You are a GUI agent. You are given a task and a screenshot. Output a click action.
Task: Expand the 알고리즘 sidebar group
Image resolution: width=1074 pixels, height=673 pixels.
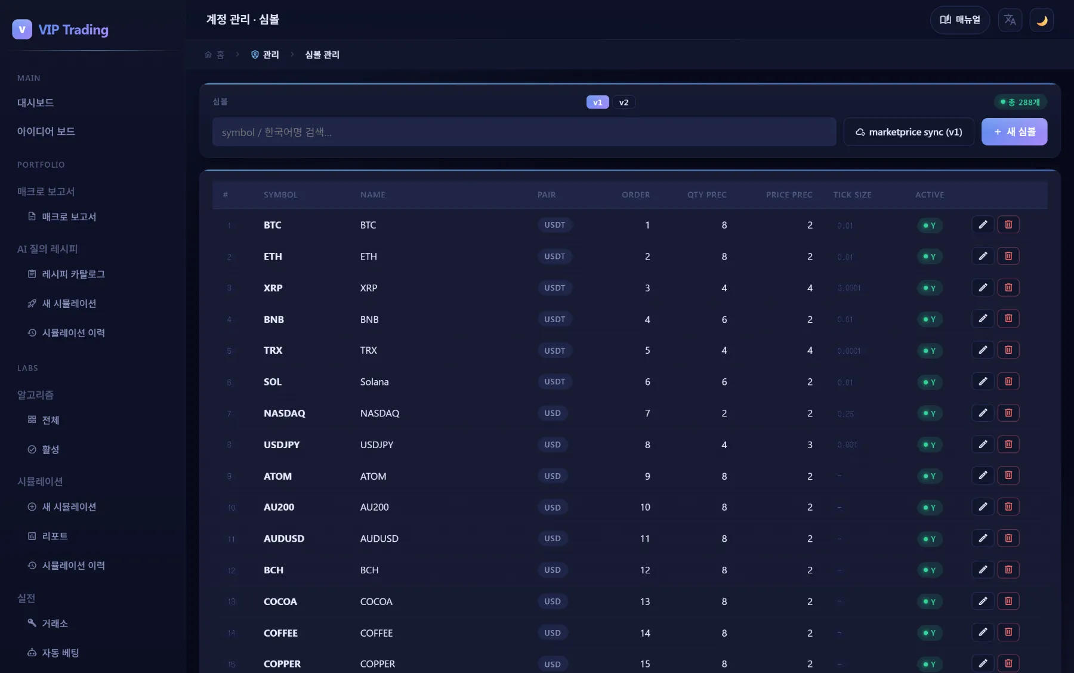coord(35,395)
